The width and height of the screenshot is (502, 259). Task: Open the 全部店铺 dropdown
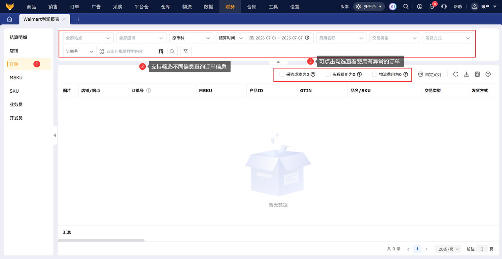[142, 38]
